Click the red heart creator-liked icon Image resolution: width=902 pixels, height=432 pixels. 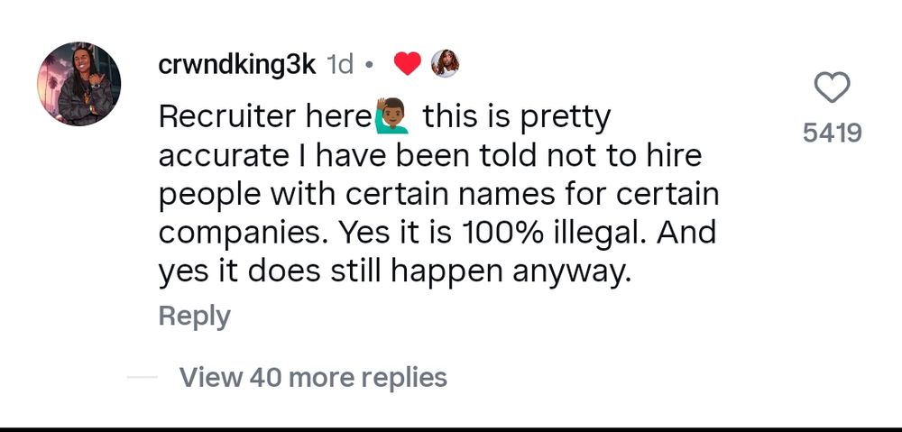407,64
